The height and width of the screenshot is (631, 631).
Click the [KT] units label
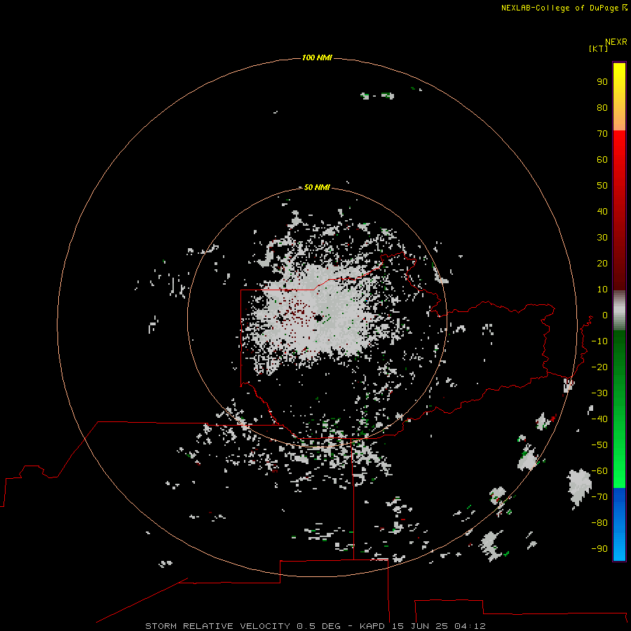(598, 48)
